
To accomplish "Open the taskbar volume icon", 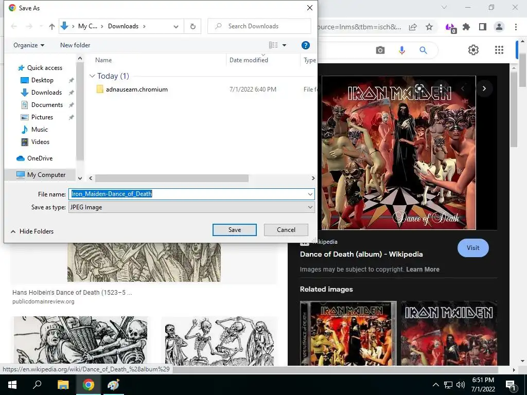I will [x=461, y=385].
